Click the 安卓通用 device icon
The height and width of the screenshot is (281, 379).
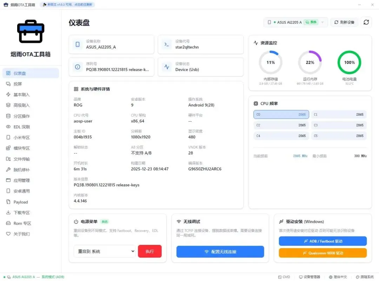(x=8, y=191)
